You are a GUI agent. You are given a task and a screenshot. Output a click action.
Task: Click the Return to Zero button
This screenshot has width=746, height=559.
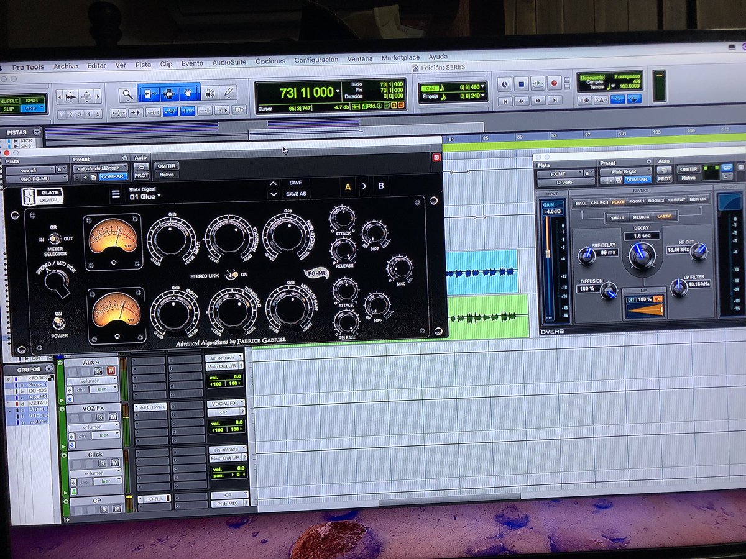tap(506, 100)
